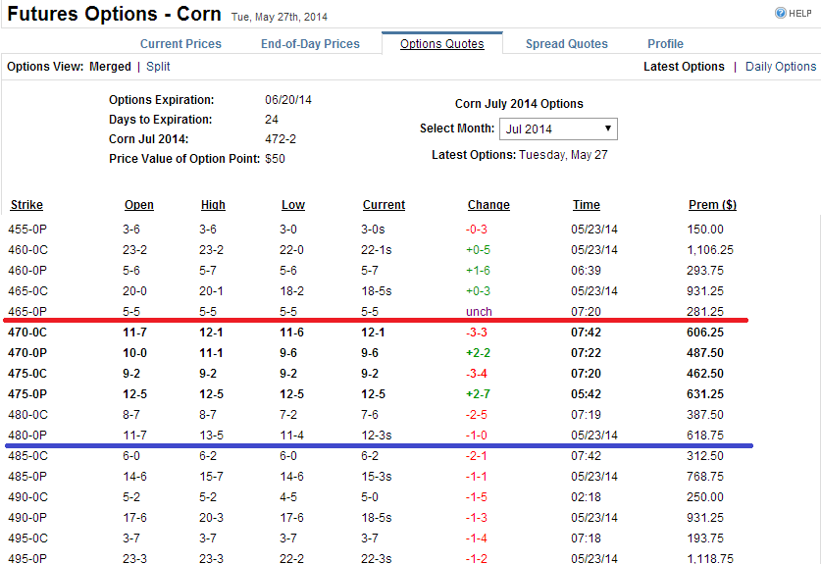
Task: Open the End-of-Day Prices tab
Action: point(310,44)
